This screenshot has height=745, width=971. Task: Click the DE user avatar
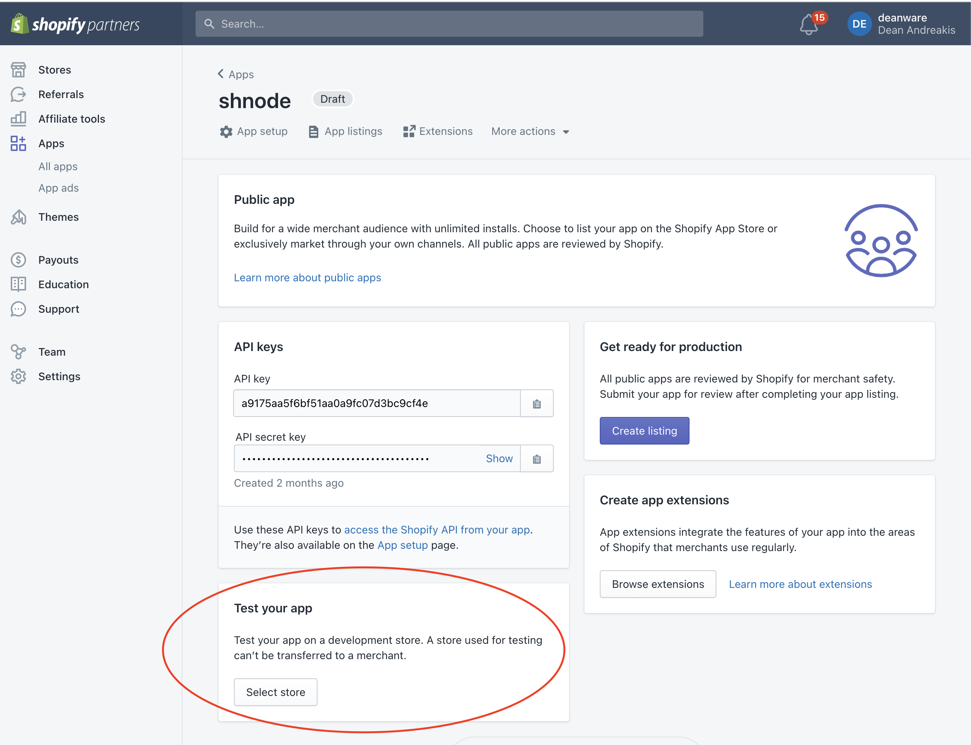(859, 24)
